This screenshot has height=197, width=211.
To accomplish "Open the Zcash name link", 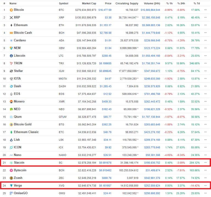I will [x=18, y=178].
